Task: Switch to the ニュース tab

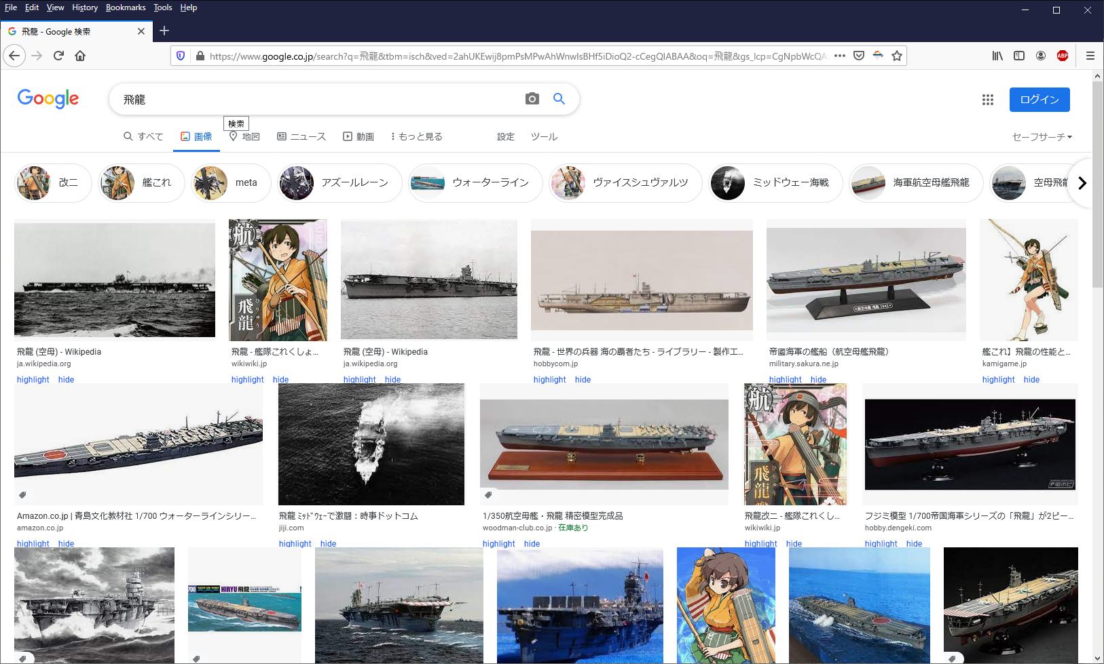Action: [301, 136]
